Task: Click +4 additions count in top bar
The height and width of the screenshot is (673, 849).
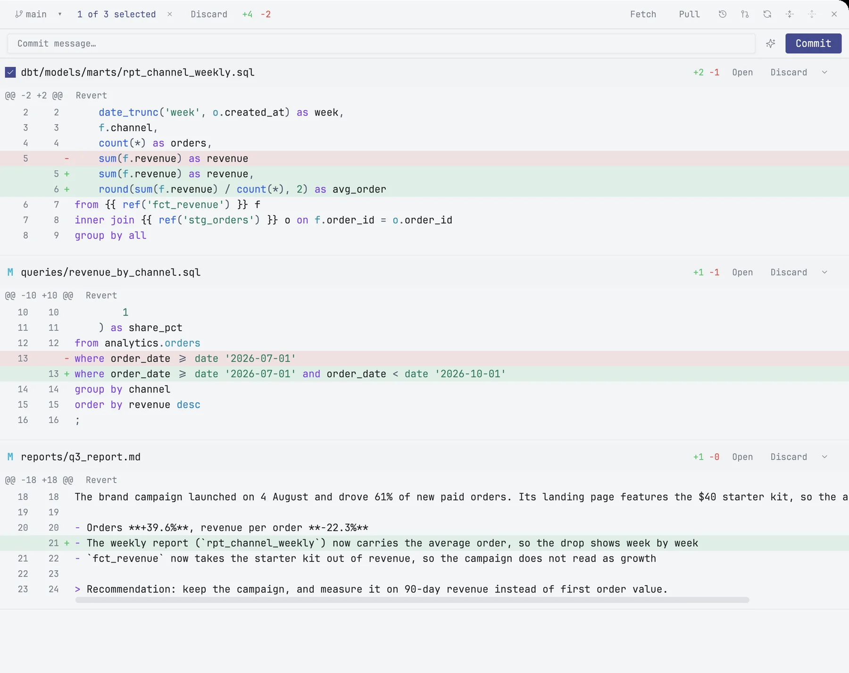Action: click(x=248, y=14)
